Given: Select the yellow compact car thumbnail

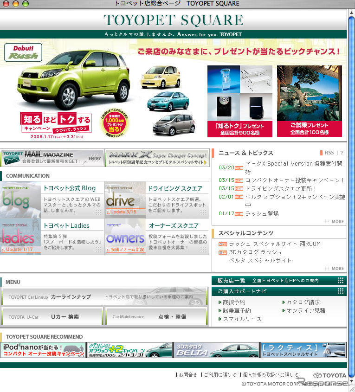Looking at the screenshot, I should (161, 77).
